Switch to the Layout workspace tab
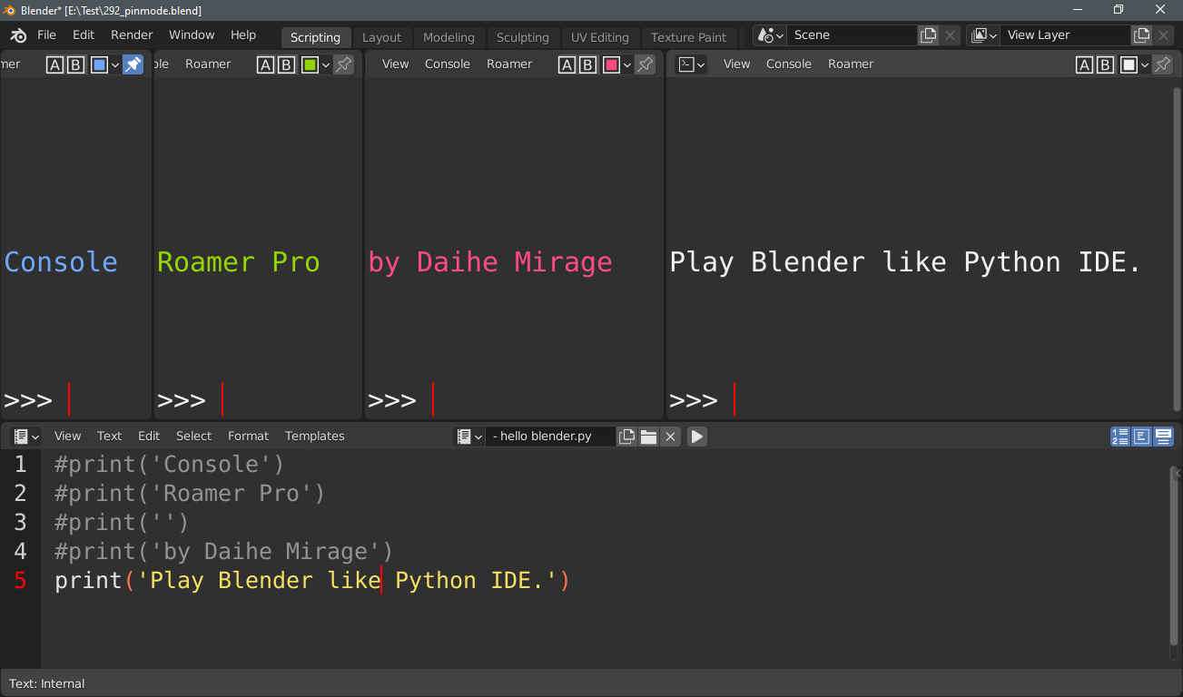The image size is (1183, 697). (x=381, y=37)
